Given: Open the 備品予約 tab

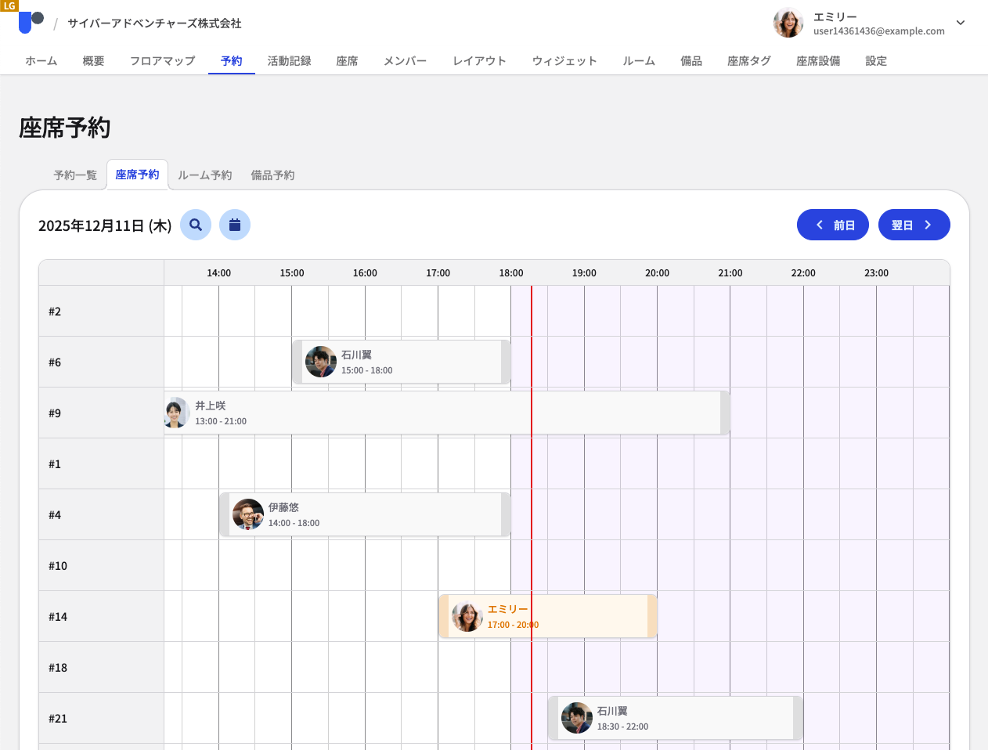Looking at the screenshot, I should pos(272,175).
